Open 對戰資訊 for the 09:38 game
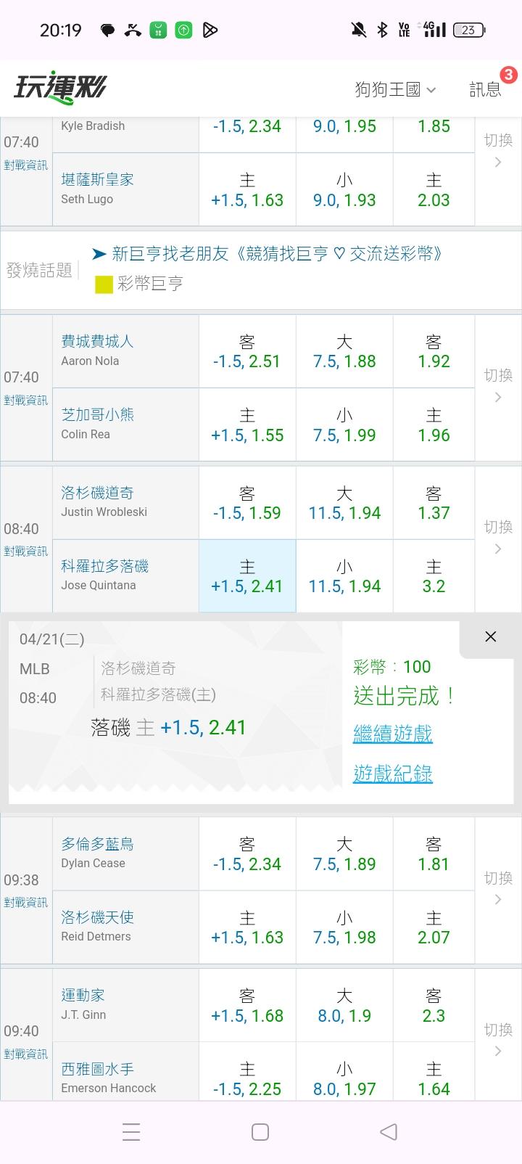Viewport: 522px width, 1164px height. click(26, 903)
